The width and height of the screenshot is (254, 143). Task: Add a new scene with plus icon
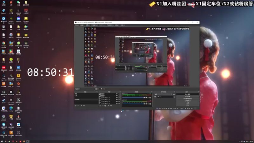pyautogui.click(x=76, y=106)
